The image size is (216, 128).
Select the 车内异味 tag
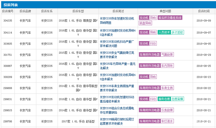point(167,65)
